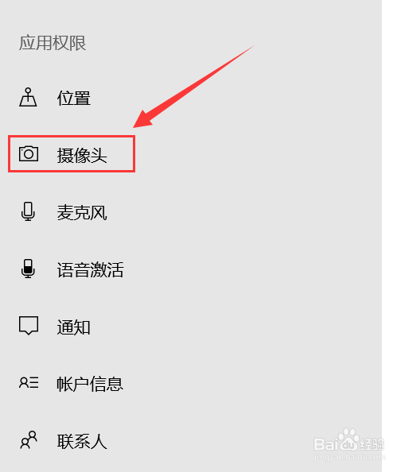Click the 应用权限 section heading
409x472 pixels.
click(53, 43)
